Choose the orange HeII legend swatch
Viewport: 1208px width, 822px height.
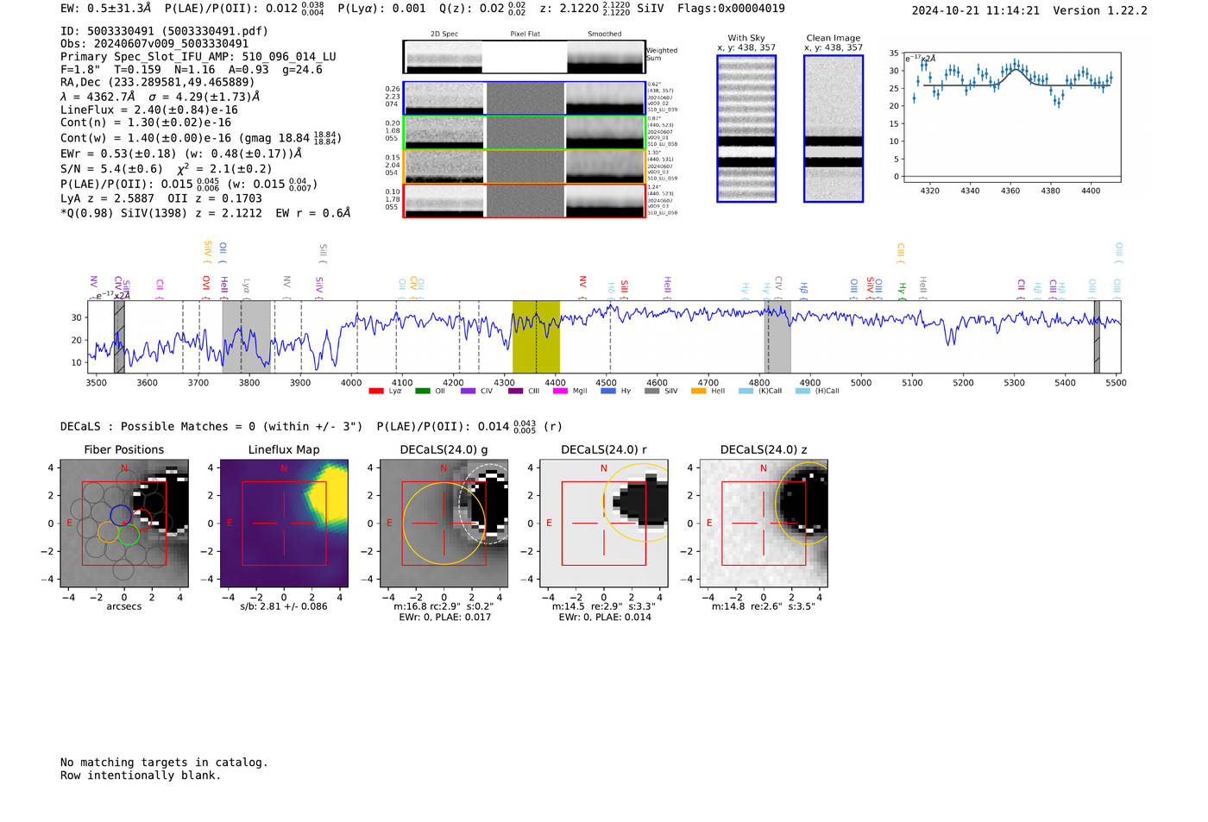699,391
